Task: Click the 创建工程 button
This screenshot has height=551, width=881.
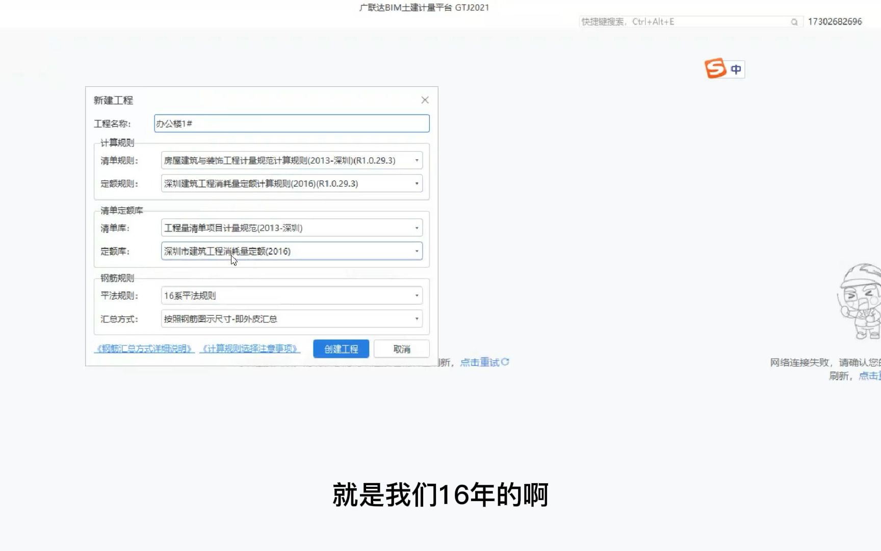Action: (x=341, y=349)
